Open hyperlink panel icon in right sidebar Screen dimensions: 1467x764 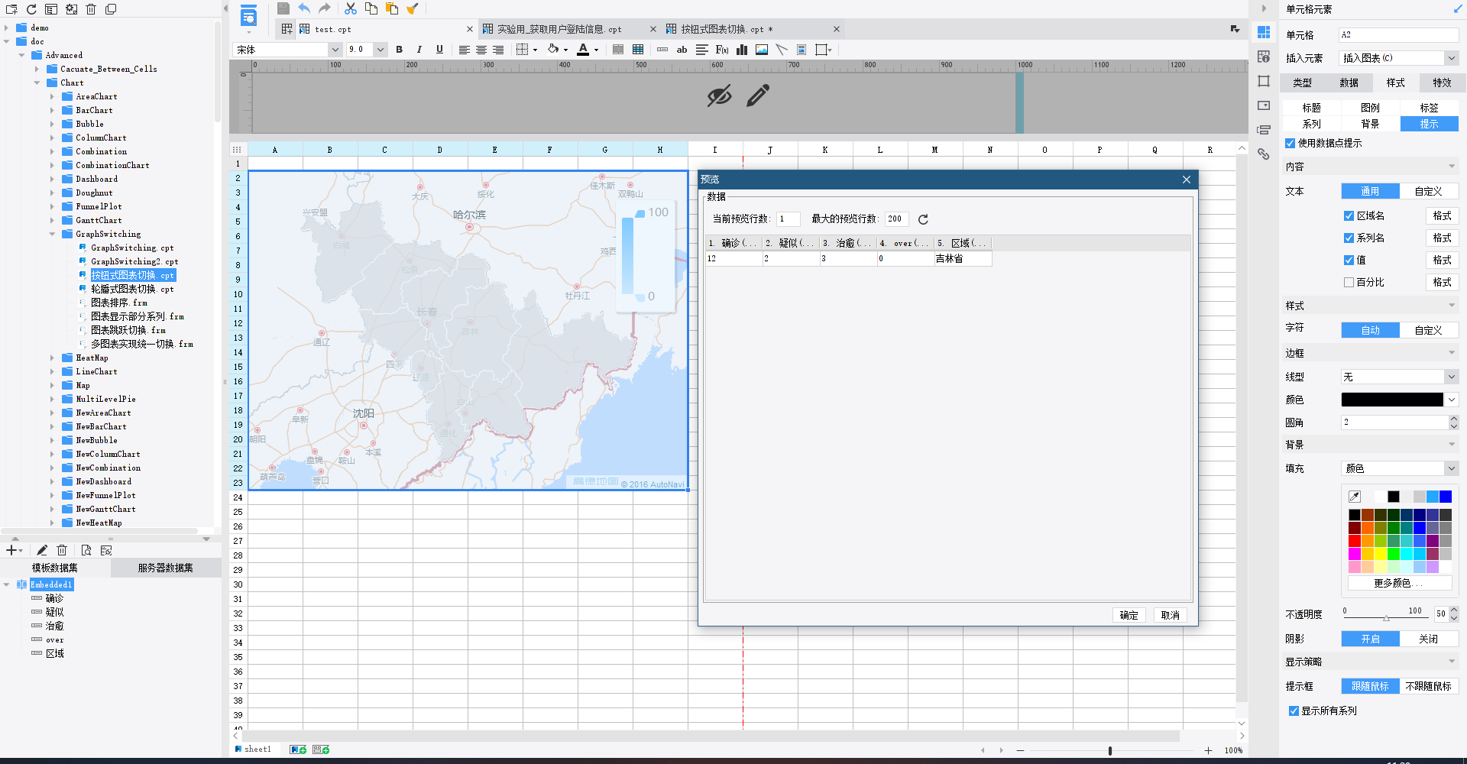tap(1264, 154)
